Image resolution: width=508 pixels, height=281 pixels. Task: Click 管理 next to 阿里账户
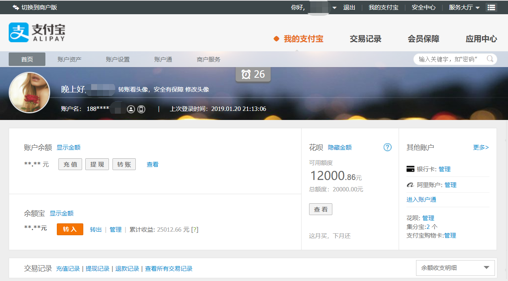pos(450,185)
